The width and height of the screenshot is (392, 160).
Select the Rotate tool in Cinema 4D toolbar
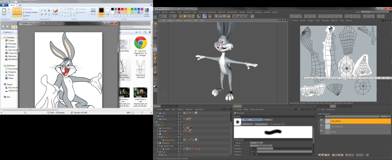point(189,16)
